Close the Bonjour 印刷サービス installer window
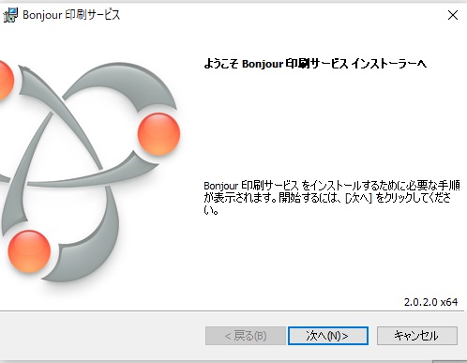The width and height of the screenshot is (467, 363). pos(453,15)
